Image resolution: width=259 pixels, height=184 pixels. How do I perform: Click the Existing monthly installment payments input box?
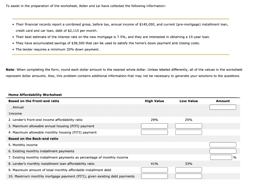pyautogui.click(x=223, y=151)
